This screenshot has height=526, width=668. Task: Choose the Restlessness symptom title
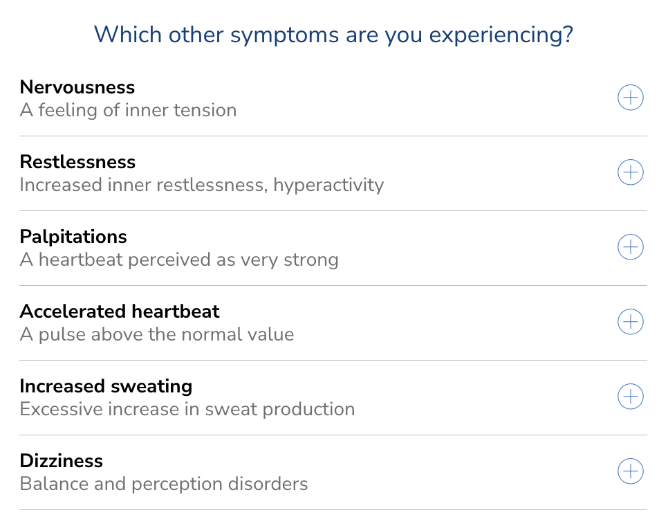(77, 162)
